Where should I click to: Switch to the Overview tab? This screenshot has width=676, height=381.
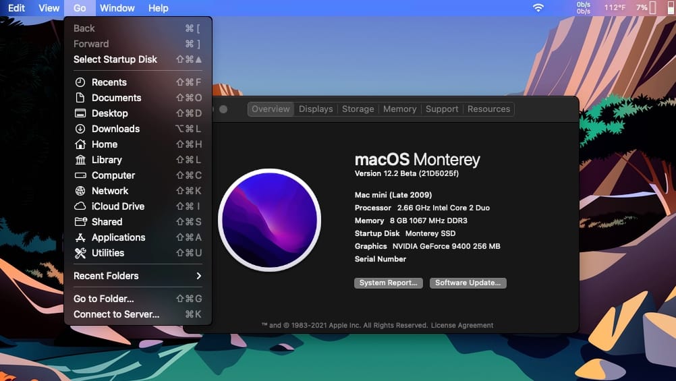click(x=271, y=109)
